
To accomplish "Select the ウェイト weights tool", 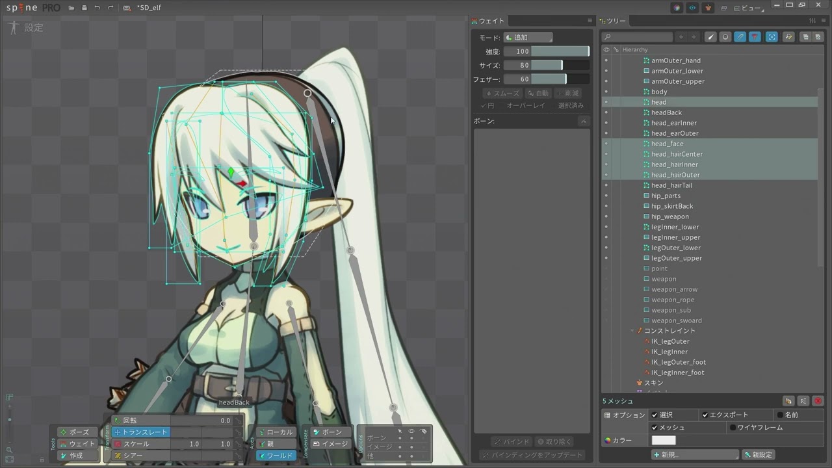I will click(x=77, y=443).
